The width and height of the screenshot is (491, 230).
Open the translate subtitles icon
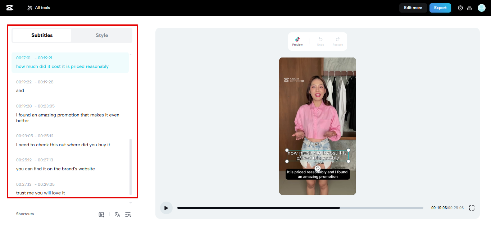(117, 214)
